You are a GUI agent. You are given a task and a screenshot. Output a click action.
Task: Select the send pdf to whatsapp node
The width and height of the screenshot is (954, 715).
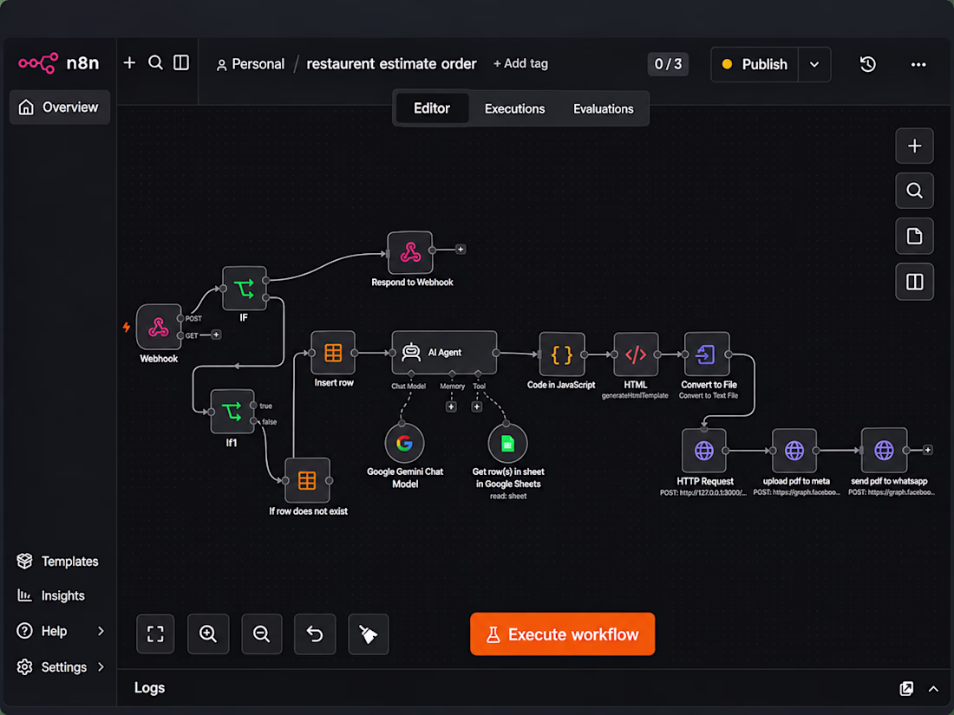[x=884, y=451]
